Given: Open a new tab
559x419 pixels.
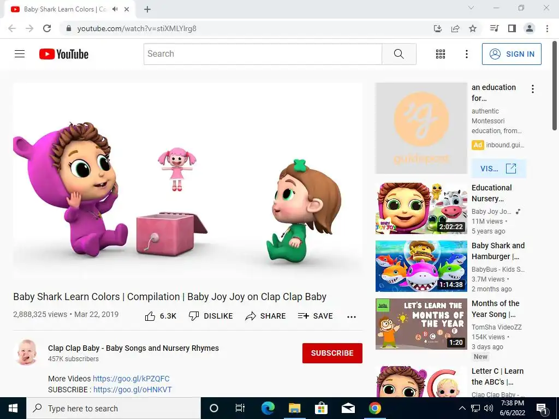Looking at the screenshot, I should click(147, 9).
